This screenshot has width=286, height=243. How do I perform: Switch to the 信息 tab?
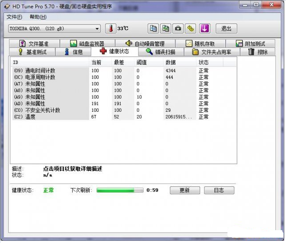coord(73,52)
